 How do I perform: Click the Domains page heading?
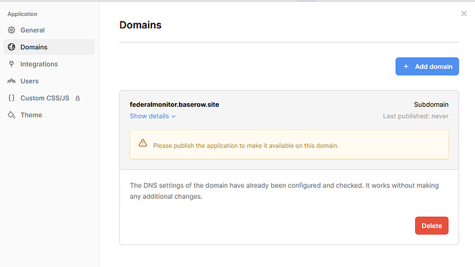pos(140,25)
